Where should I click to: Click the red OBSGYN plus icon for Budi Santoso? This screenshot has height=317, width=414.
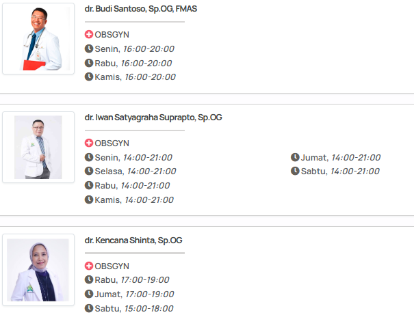click(x=89, y=34)
